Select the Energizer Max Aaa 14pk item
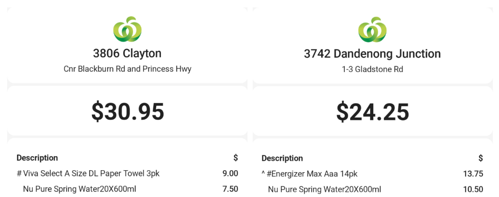This screenshot has height=197, width=499. pyautogui.click(x=309, y=174)
